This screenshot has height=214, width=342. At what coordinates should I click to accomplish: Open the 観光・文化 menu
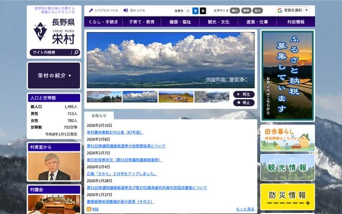point(218,22)
